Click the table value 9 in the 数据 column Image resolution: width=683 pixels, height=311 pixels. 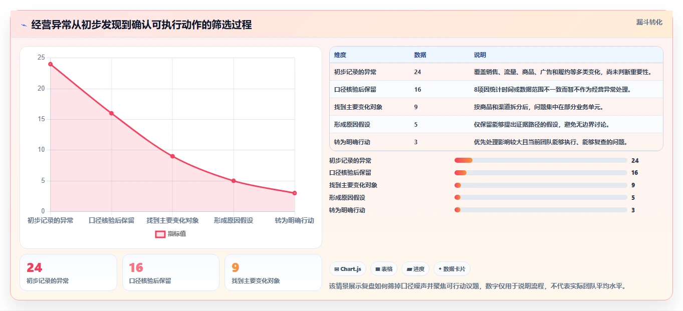(x=416, y=107)
